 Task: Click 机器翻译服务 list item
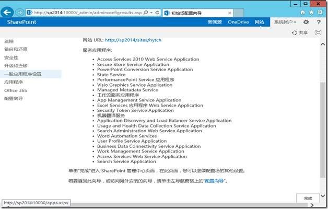111,115
